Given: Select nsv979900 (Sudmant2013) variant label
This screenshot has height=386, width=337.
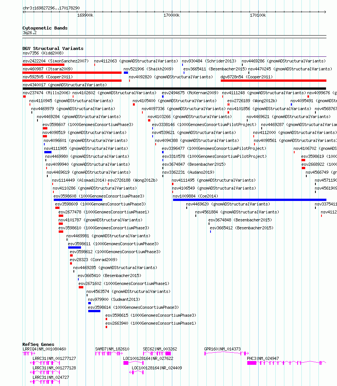Looking at the screenshot, I should pyautogui.click(x=114, y=299).
